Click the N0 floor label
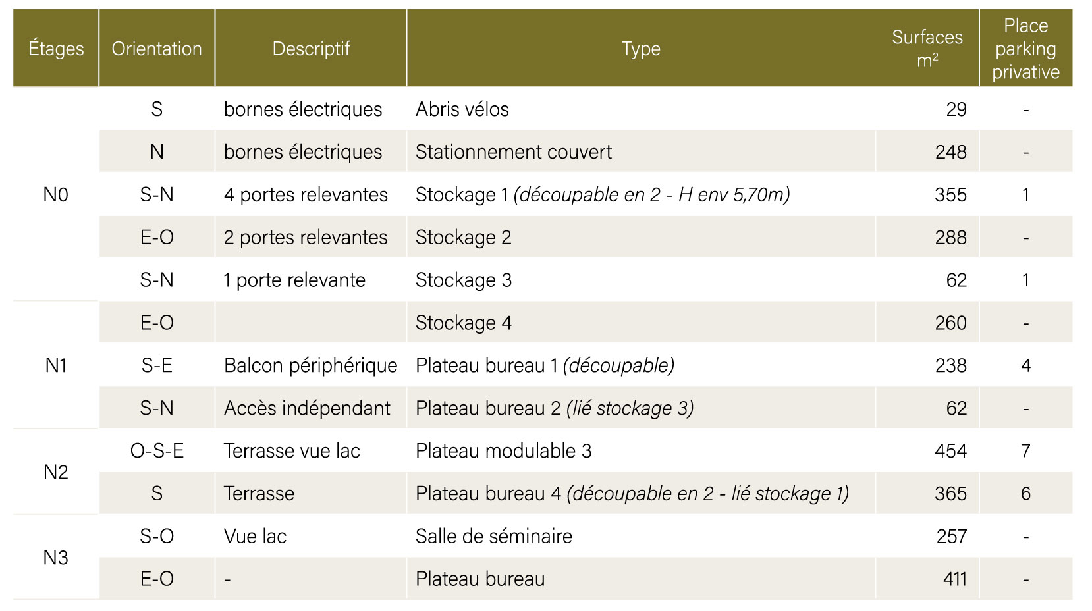1092x611 pixels. [56, 195]
